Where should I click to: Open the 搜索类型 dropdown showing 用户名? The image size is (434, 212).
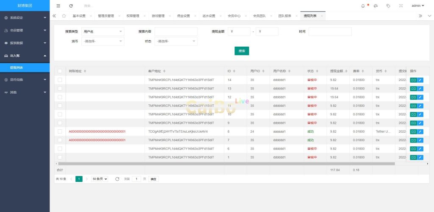click(103, 31)
